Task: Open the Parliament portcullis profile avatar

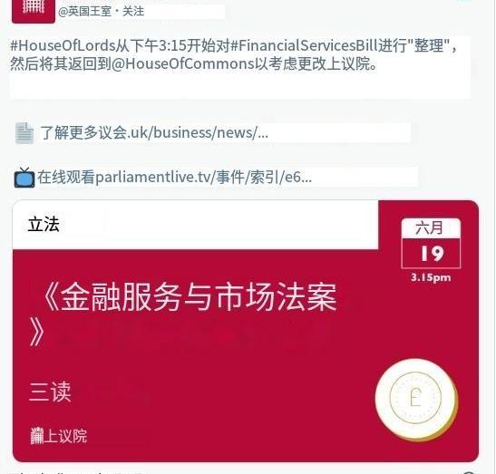Action: [x=34, y=11]
